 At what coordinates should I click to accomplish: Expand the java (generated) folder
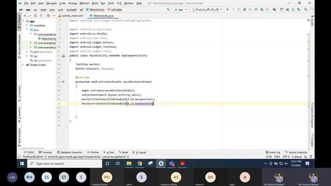(x=27, y=52)
